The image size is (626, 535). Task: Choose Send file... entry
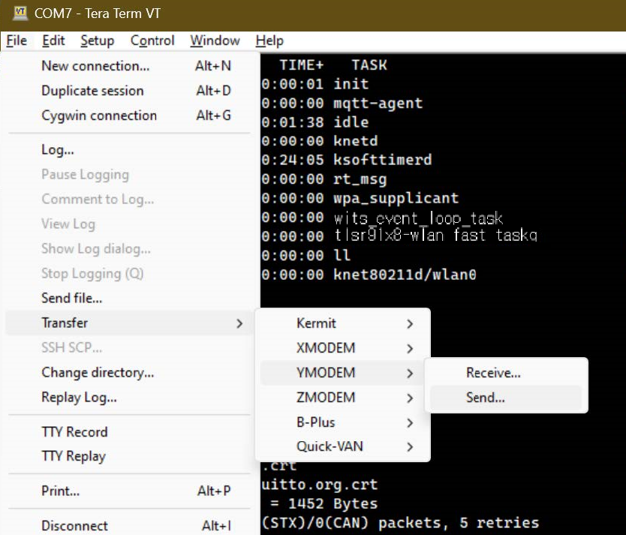130,298
